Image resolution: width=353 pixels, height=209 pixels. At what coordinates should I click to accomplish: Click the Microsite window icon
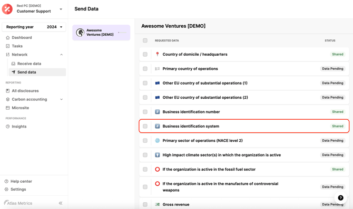[x=8, y=108]
